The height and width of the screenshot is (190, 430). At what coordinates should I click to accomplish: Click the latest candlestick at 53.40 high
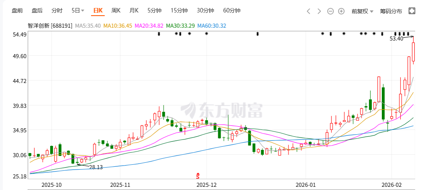(x=413, y=52)
